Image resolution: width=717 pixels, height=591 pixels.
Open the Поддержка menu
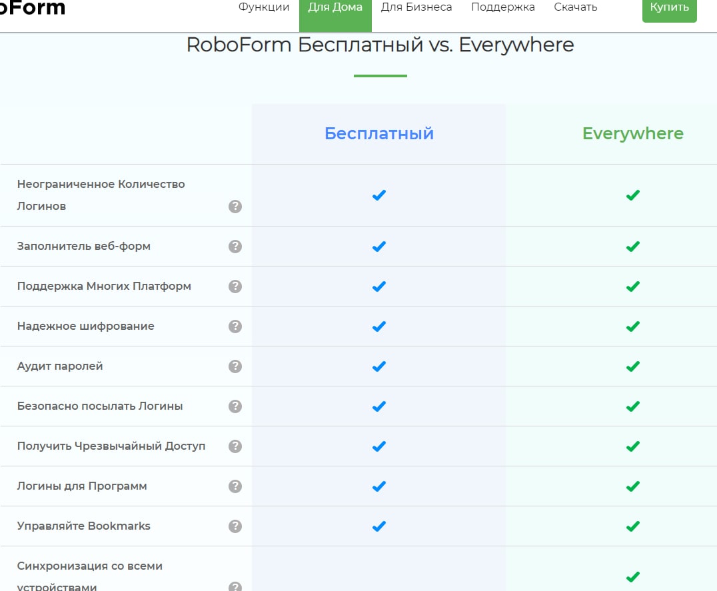[503, 7]
